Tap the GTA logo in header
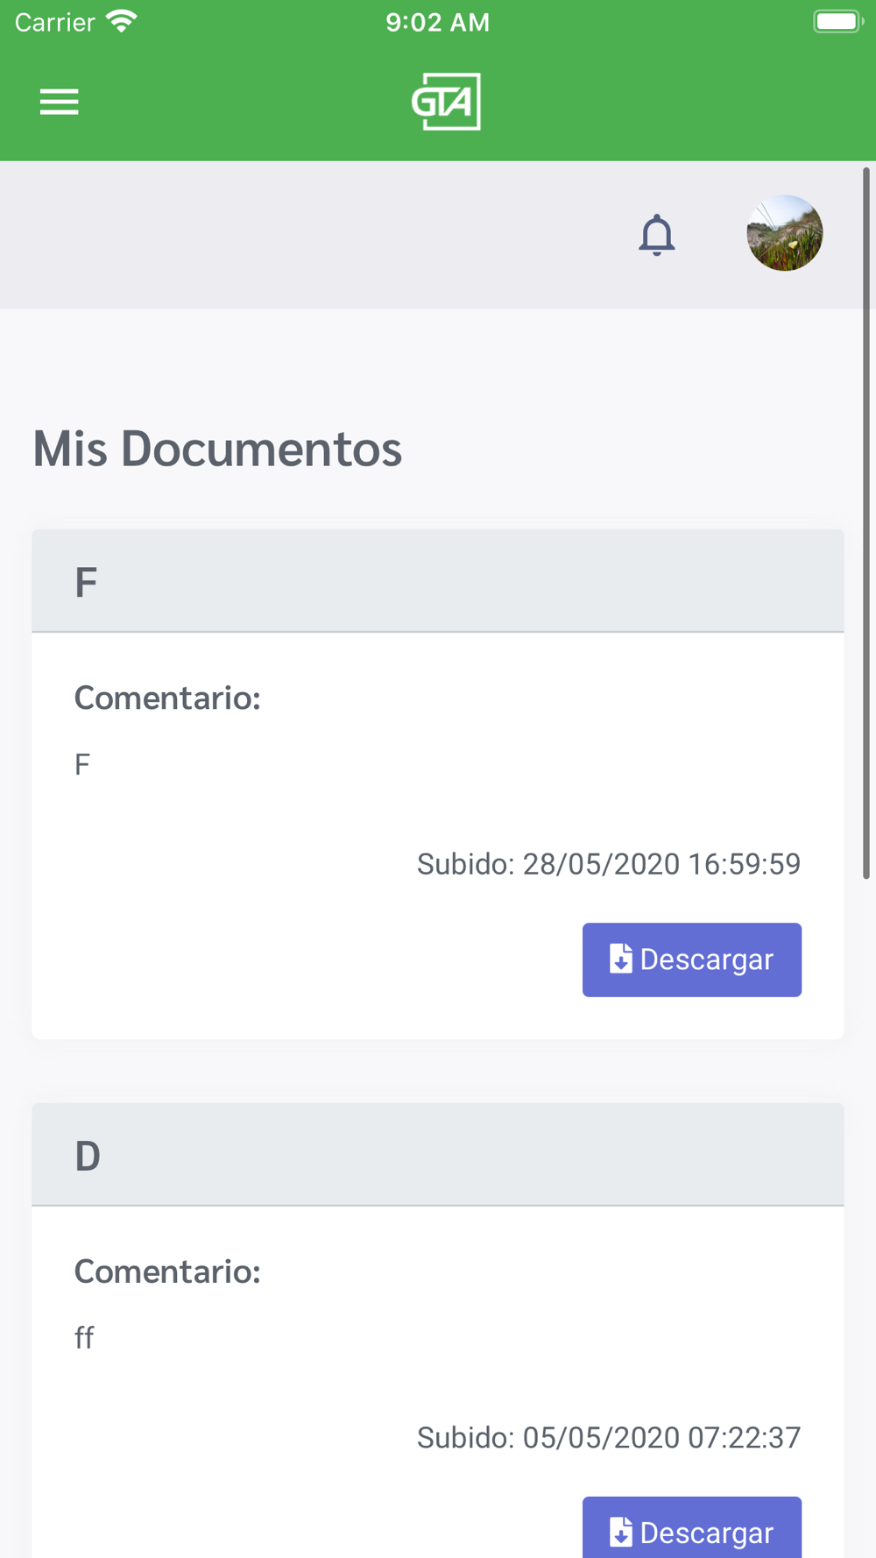 coord(446,102)
